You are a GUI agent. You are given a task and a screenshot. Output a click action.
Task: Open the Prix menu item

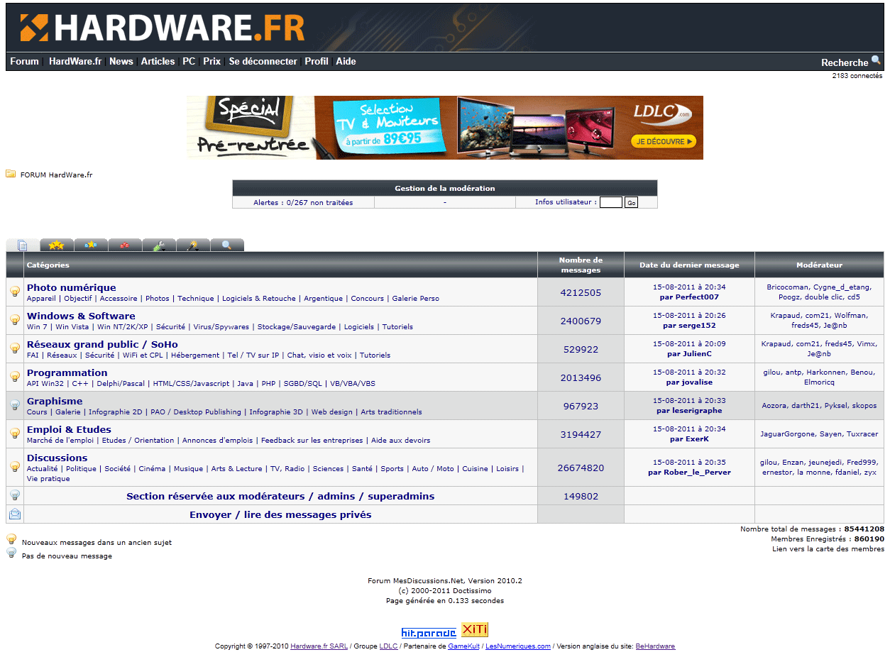(x=211, y=62)
